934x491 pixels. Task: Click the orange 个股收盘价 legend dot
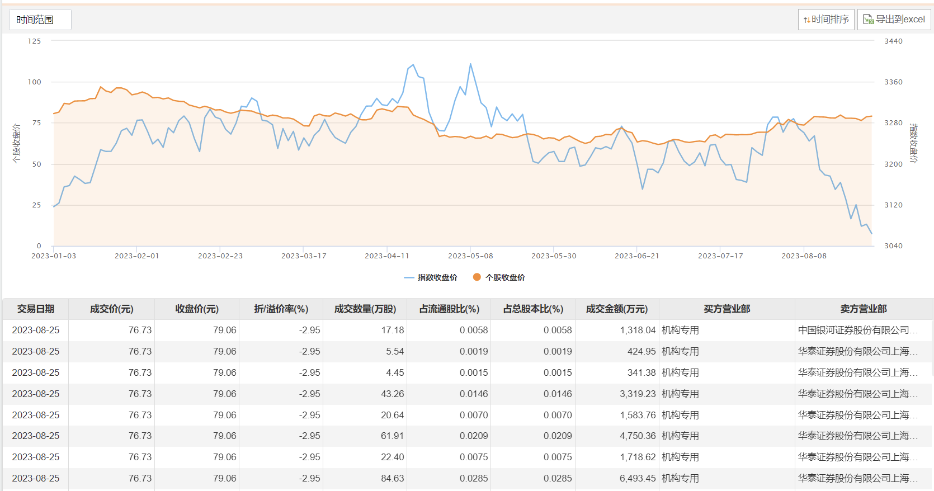pyautogui.click(x=477, y=277)
